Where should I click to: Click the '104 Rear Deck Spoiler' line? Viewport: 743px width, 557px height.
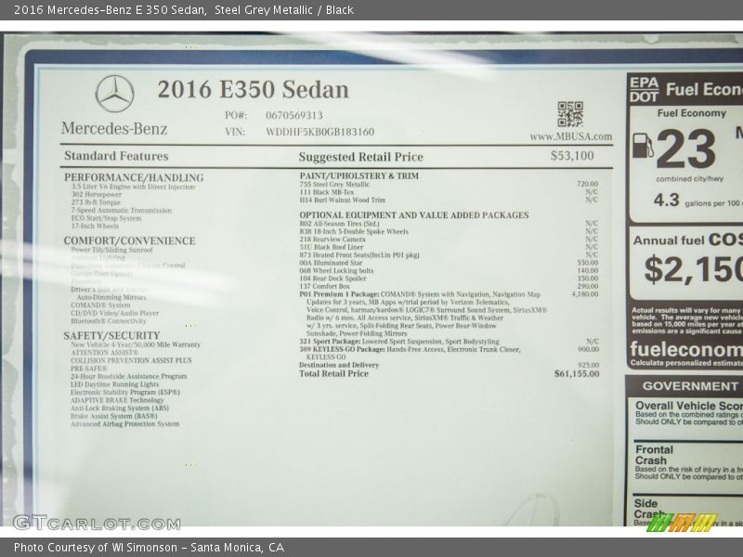tap(332, 278)
